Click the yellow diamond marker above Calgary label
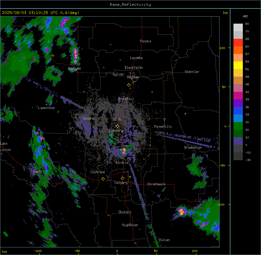 tap(123, 178)
